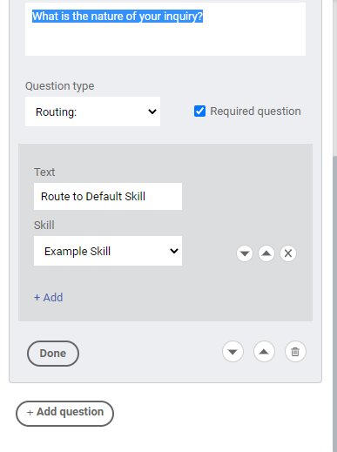Screen dimensions: 337x452
Task: Open the Example Skill dropdown
Action: click(108, 251)
